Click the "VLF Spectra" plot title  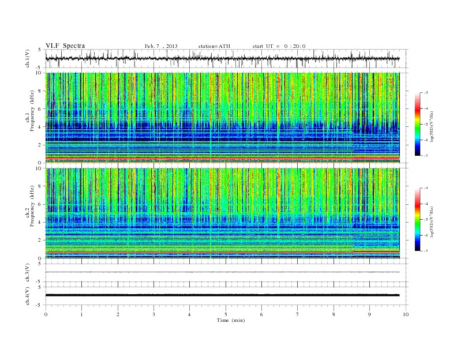65,46
